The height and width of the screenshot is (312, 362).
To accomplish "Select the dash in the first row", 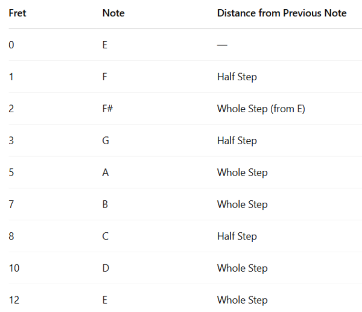I will coord(222,45).
